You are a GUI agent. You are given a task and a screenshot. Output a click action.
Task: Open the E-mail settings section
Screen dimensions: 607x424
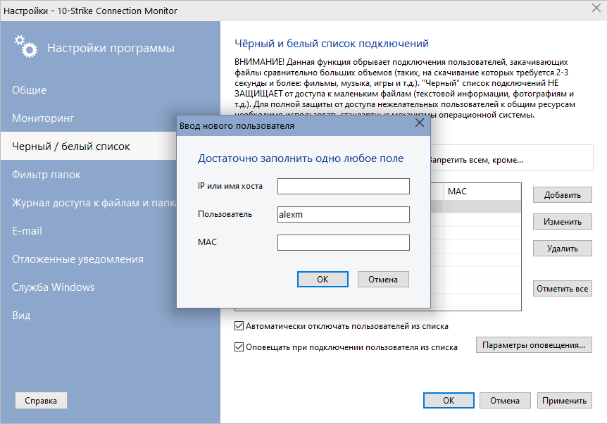[27, 231]
